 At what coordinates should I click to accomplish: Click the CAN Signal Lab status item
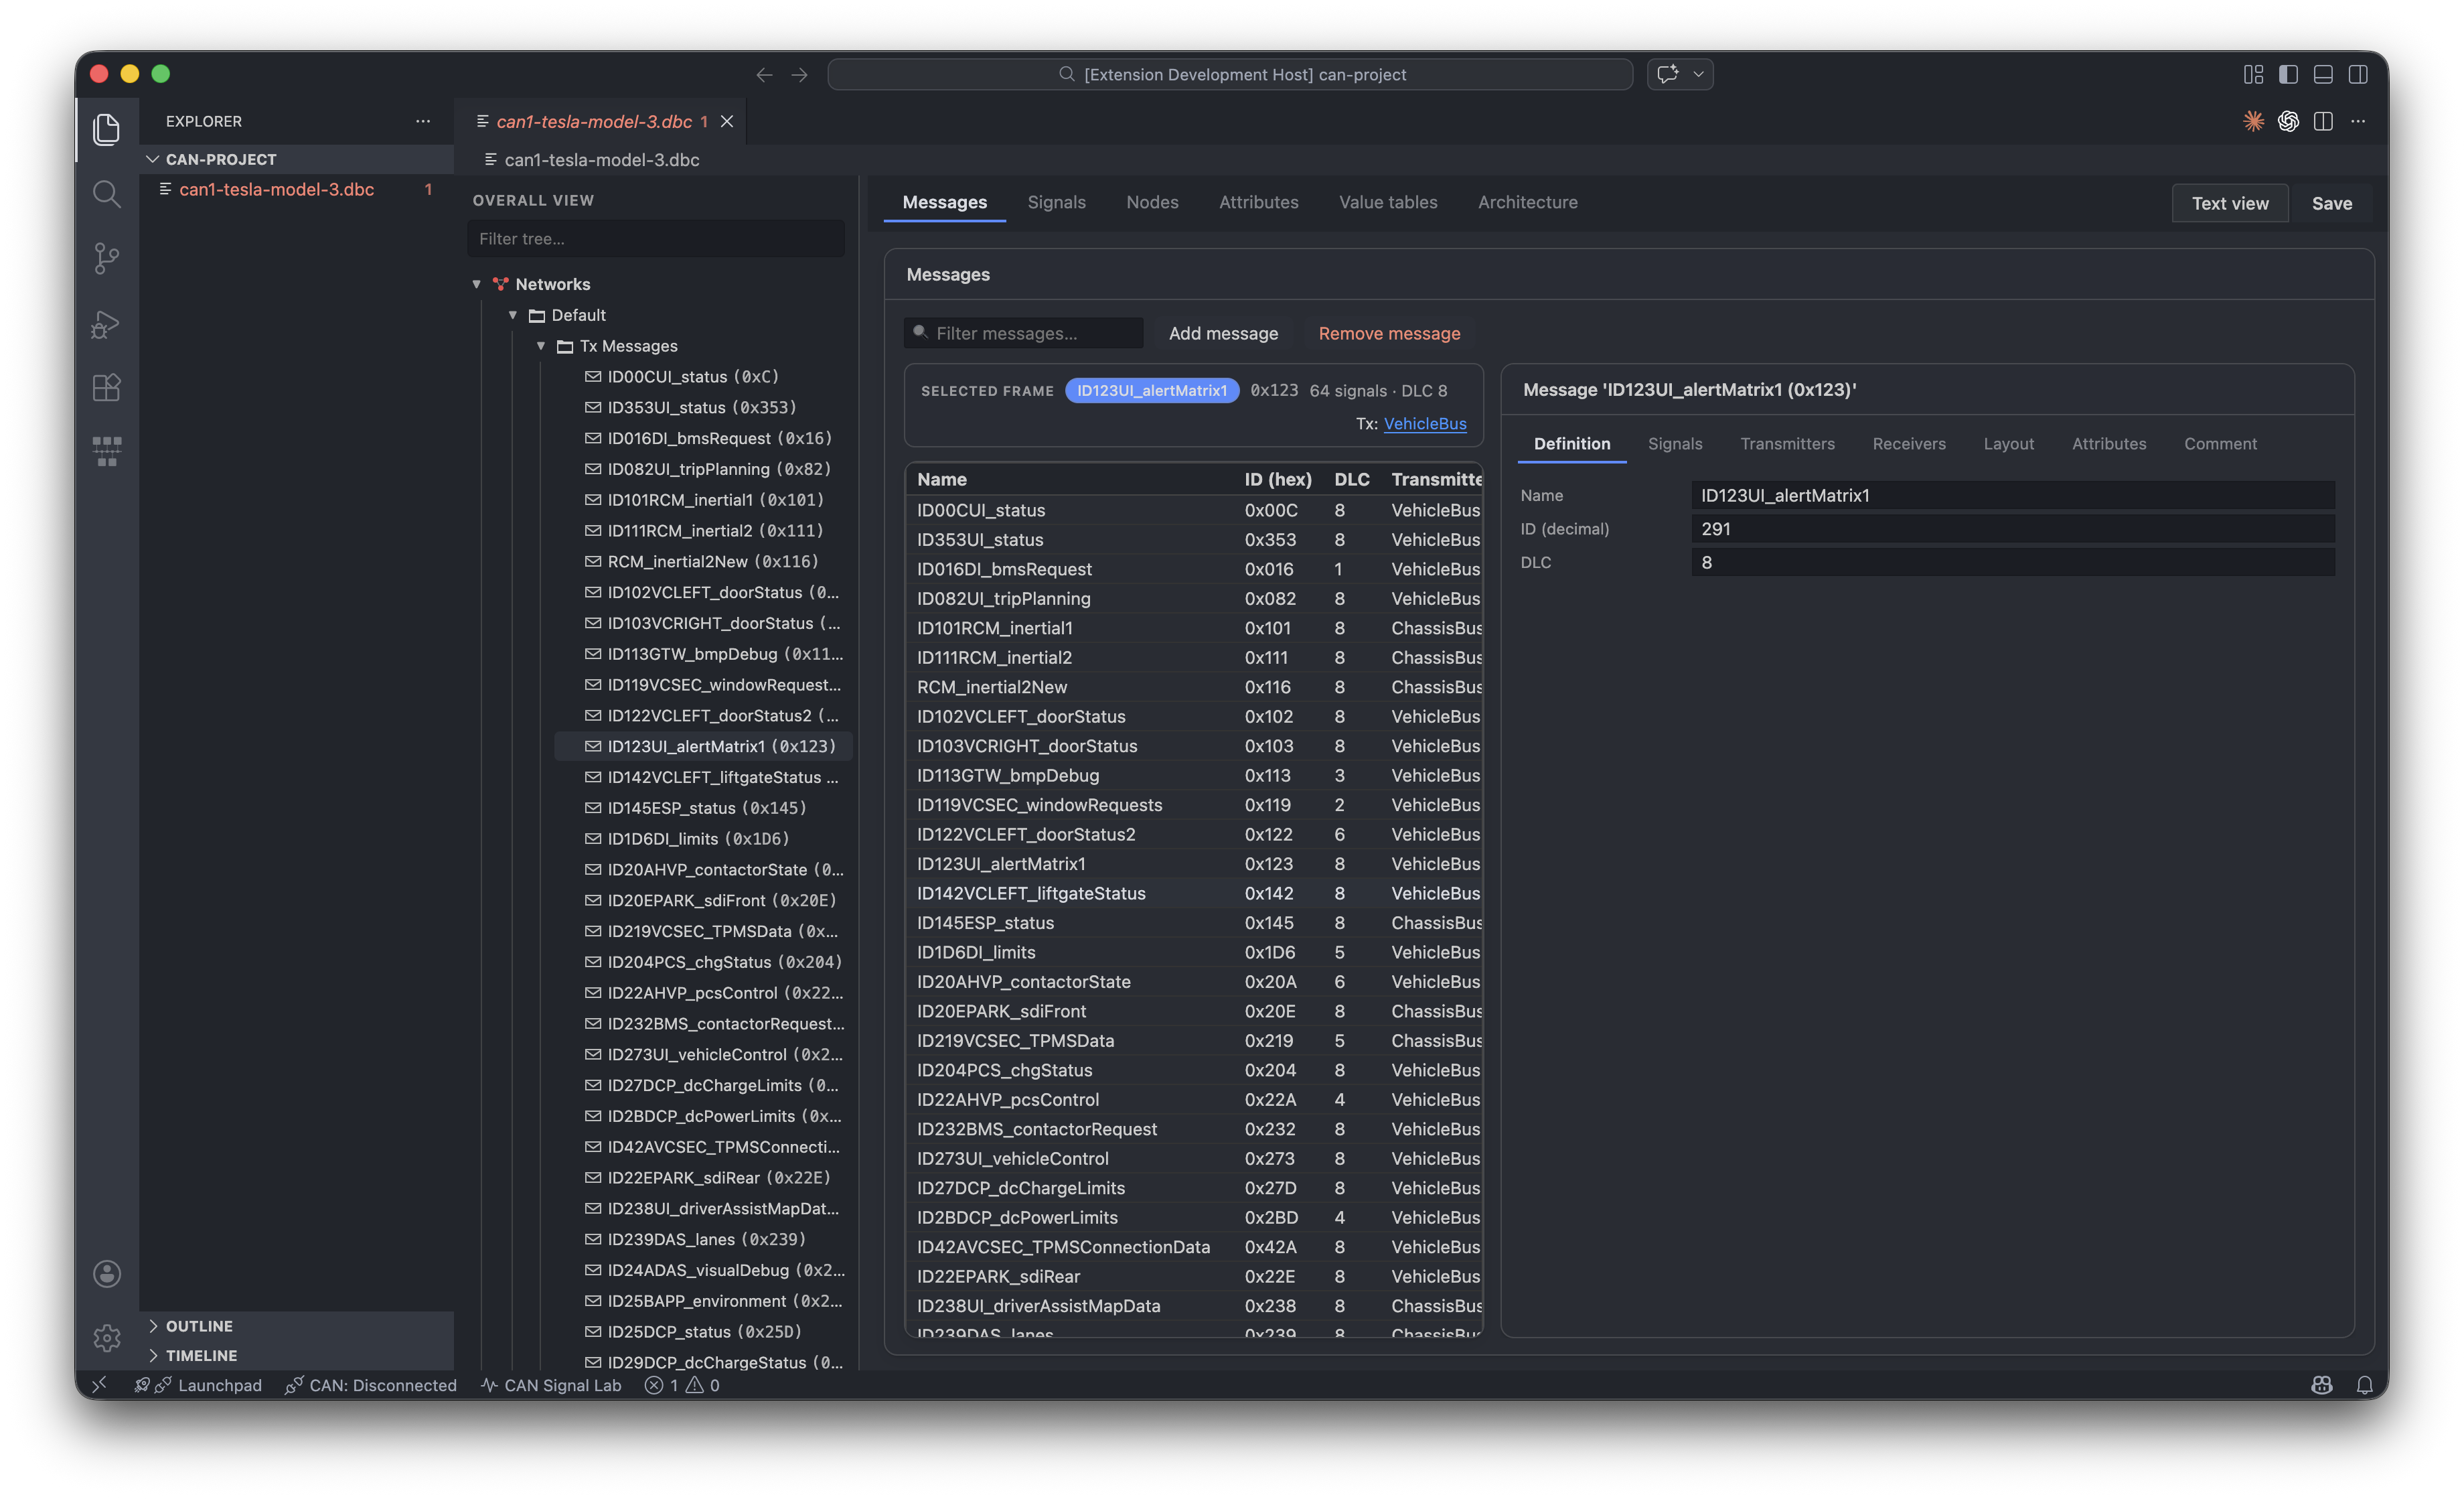(x=551, y=1385)
